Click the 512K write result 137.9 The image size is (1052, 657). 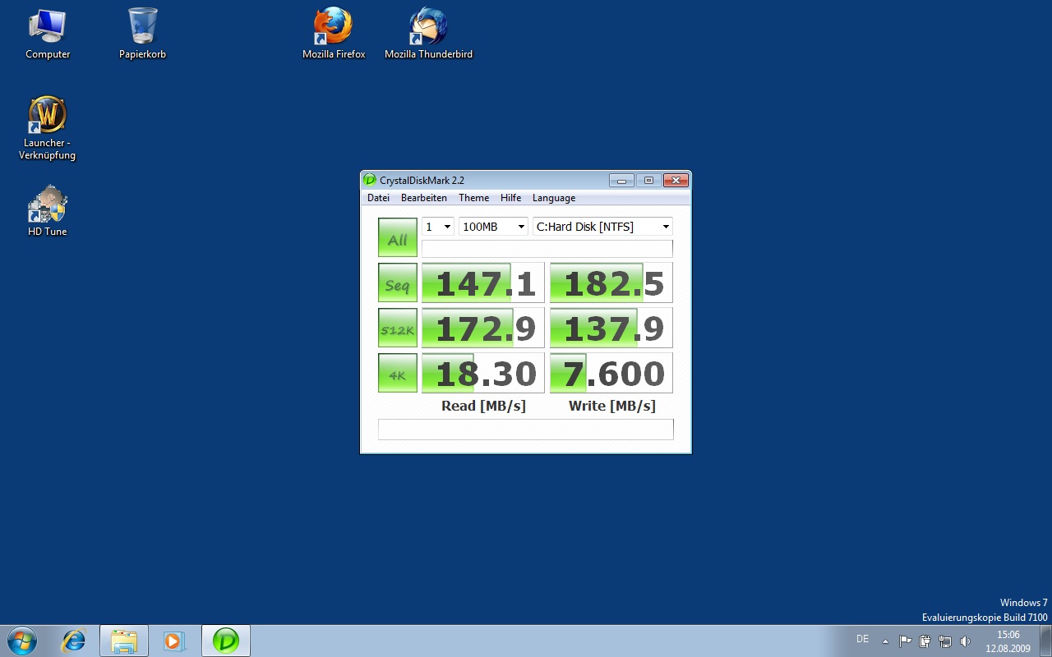click(611, 328)
